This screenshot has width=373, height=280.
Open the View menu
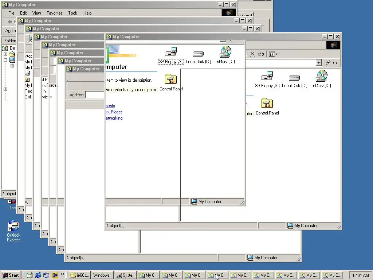(x=36, y=13)
